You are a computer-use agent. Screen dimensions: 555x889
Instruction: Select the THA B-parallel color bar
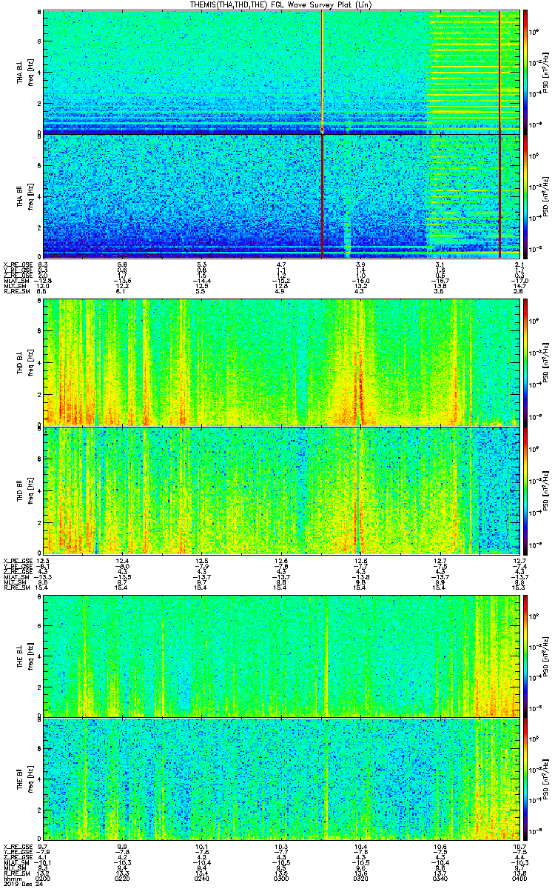point(525,196)
